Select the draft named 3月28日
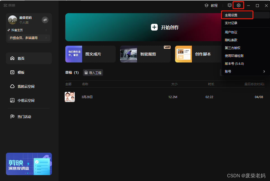This screenshot has width=270, height=181. pyautogui.click(x=87, y=97)
